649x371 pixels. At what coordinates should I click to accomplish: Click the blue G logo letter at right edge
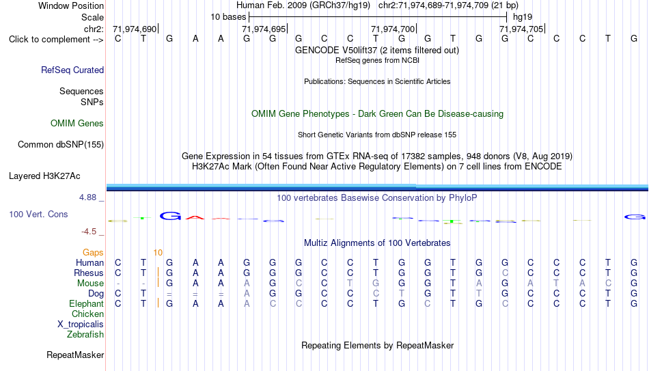click(x=635, y=217)
